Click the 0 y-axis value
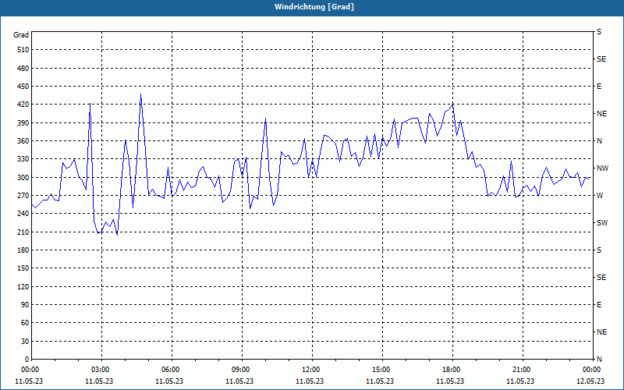The image size is (624, 390). (x=27, y=360)
